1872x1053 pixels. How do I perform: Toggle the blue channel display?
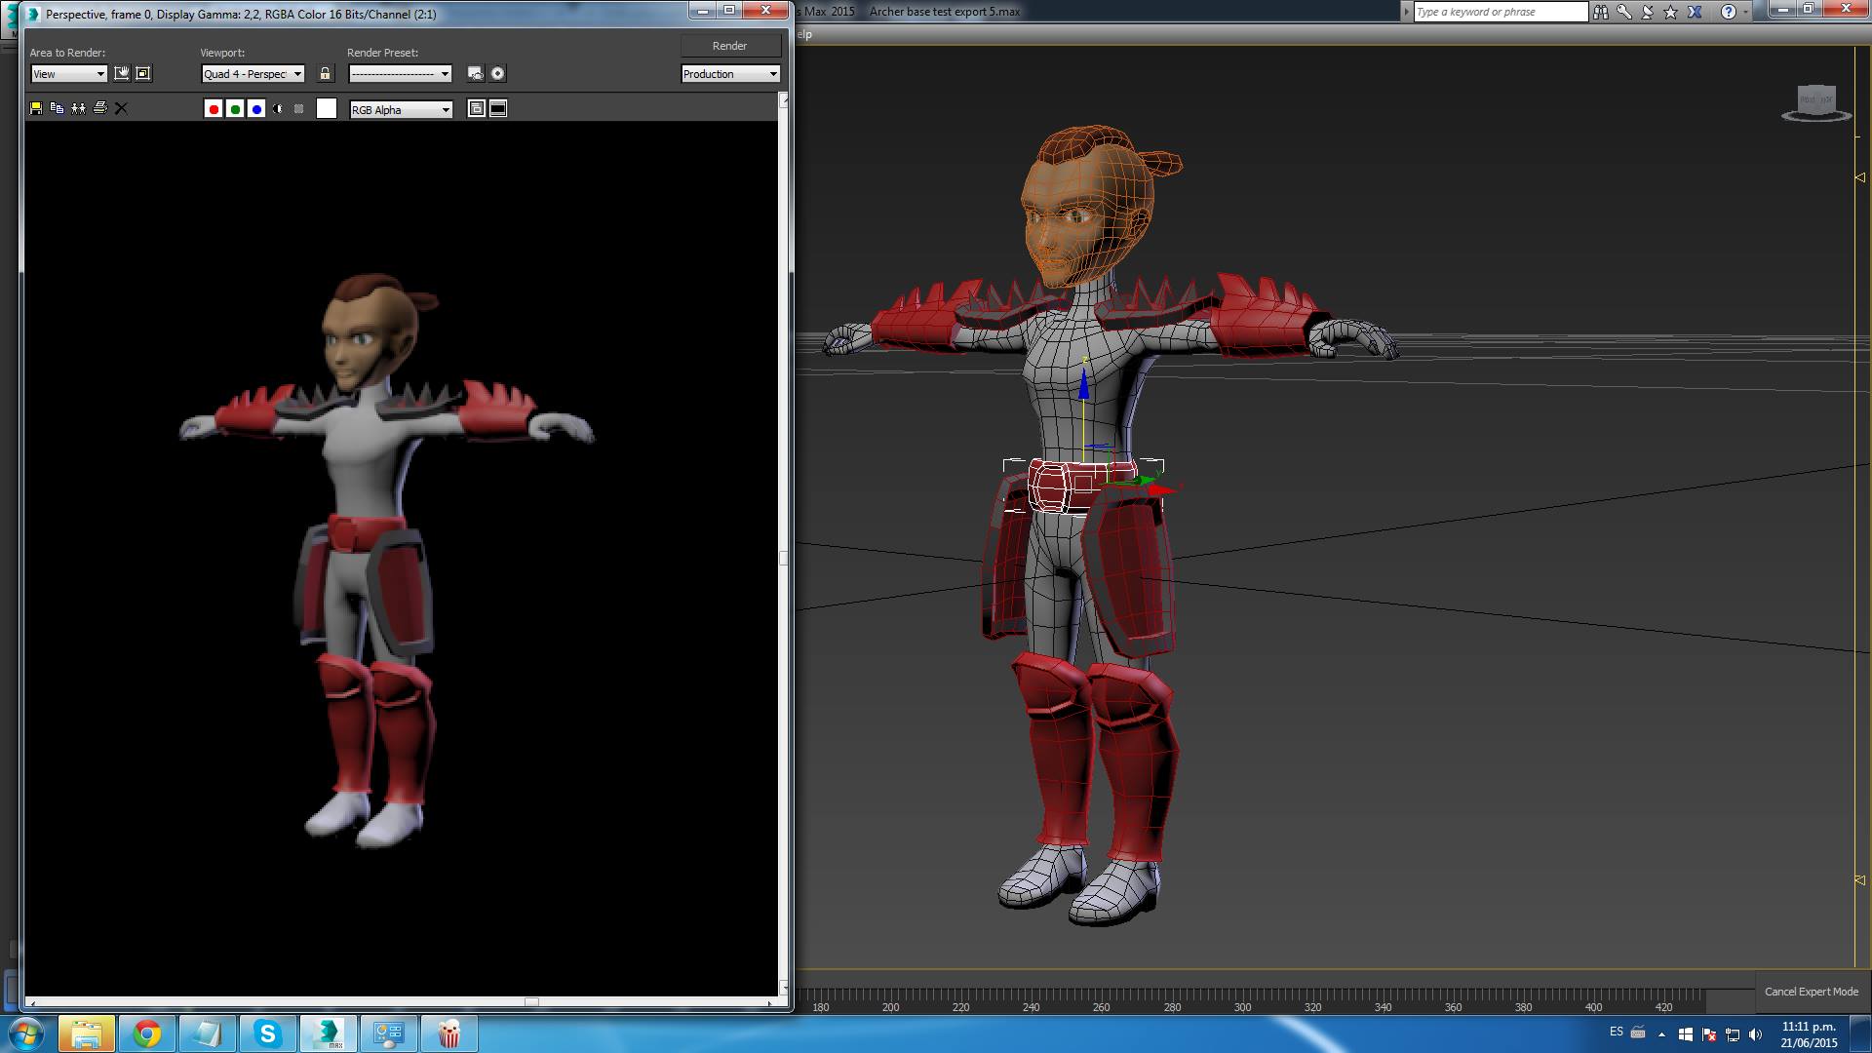[256, 109]
